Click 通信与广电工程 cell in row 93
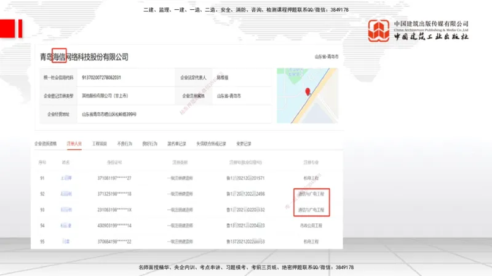 click(311, 210)
